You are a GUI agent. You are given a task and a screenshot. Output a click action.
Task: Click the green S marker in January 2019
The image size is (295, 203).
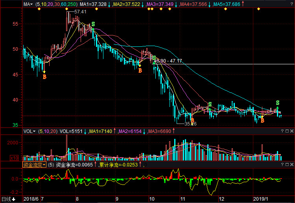pyautogui.click(x=277, y=103)
